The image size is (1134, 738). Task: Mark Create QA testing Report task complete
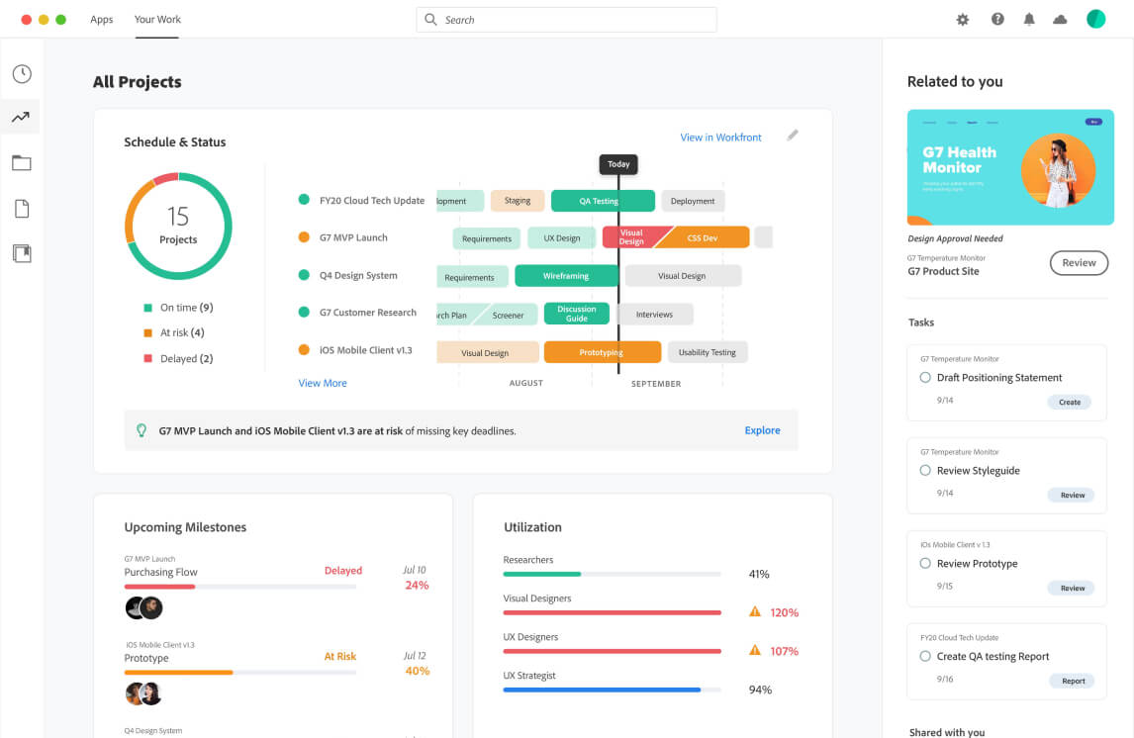925,656
